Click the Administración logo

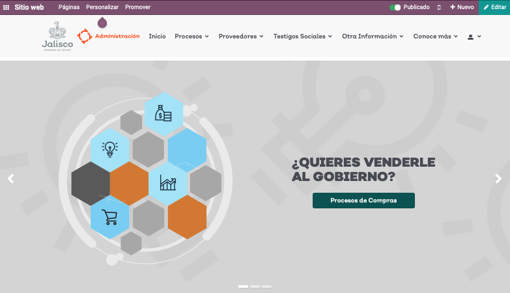(108, 36)
